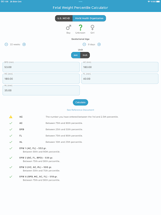The image size is (161, 215).
Task: Select the 0 days value
Action: tap(91, 45)
